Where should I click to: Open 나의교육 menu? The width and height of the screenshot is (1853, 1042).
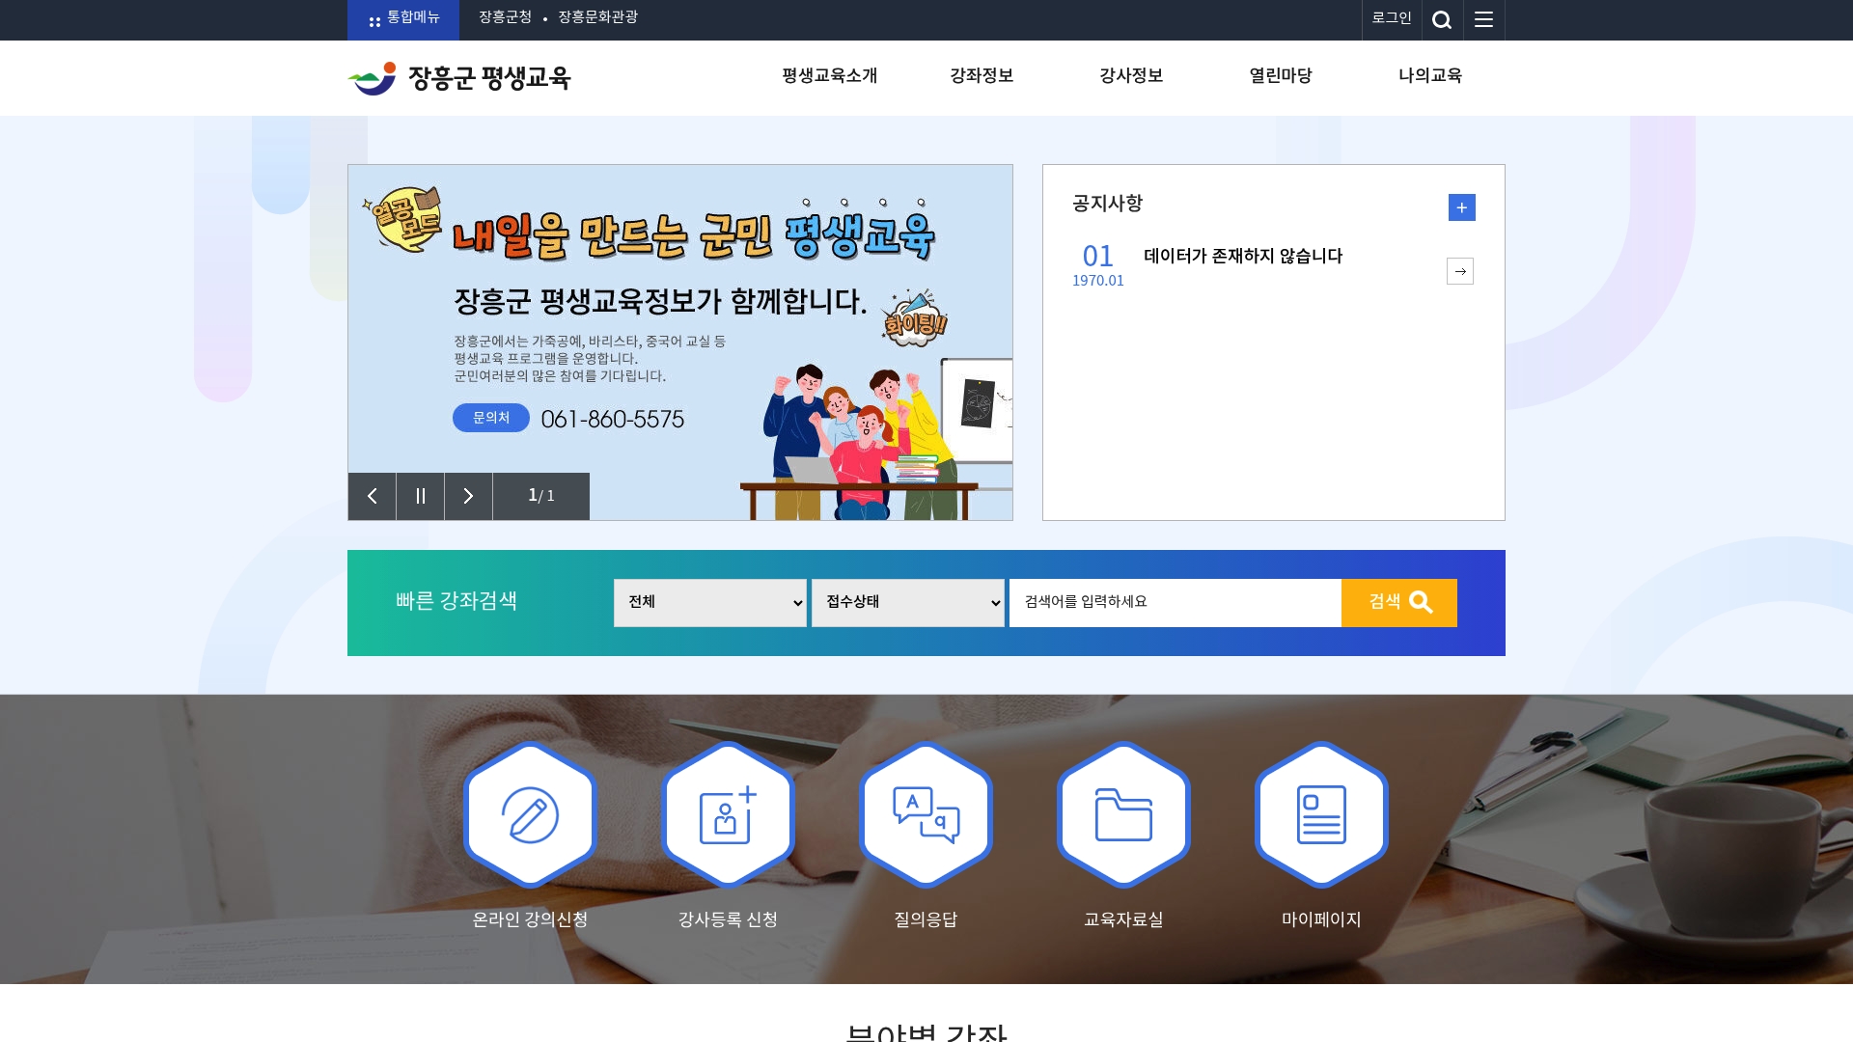[x=1430, y=75]
